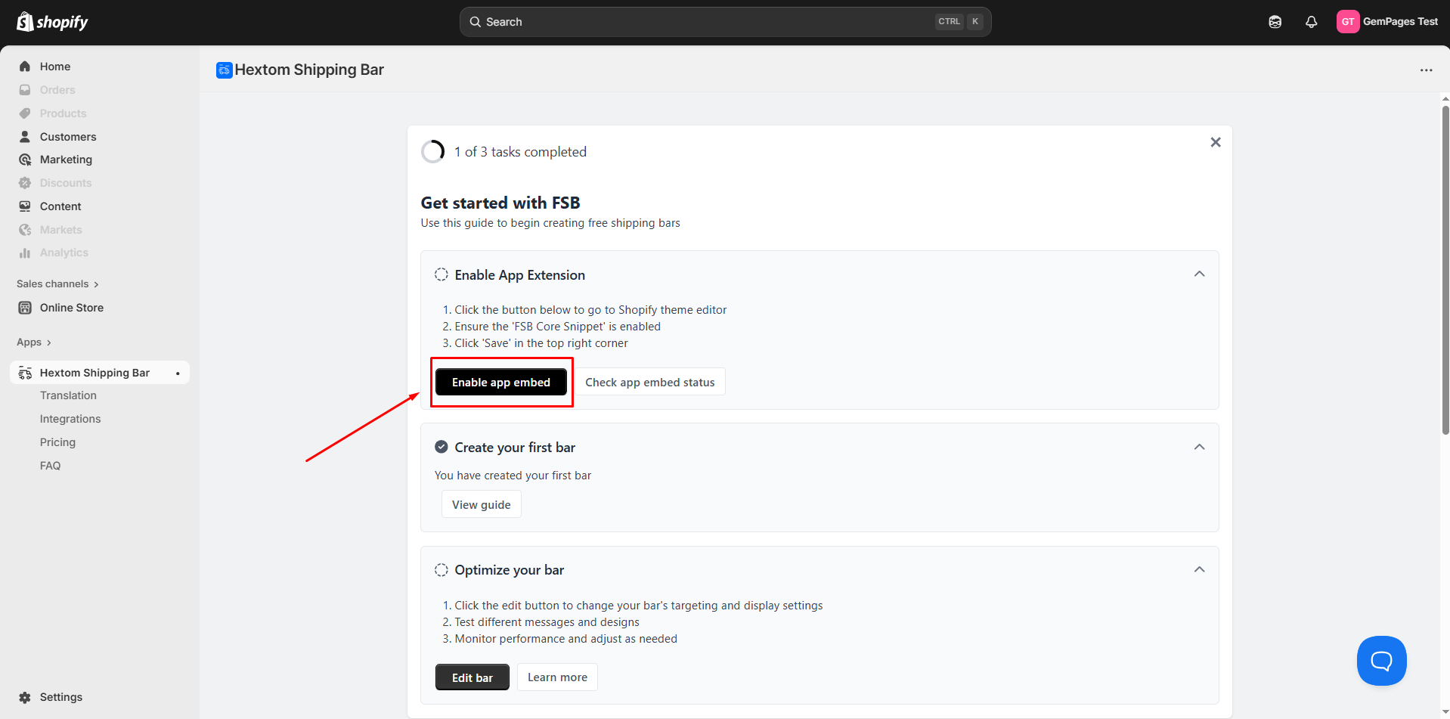Image resolution: width=1450 pixels, height=719 pixels.
Task: Click Check app embed status
Action: point(650,383)
